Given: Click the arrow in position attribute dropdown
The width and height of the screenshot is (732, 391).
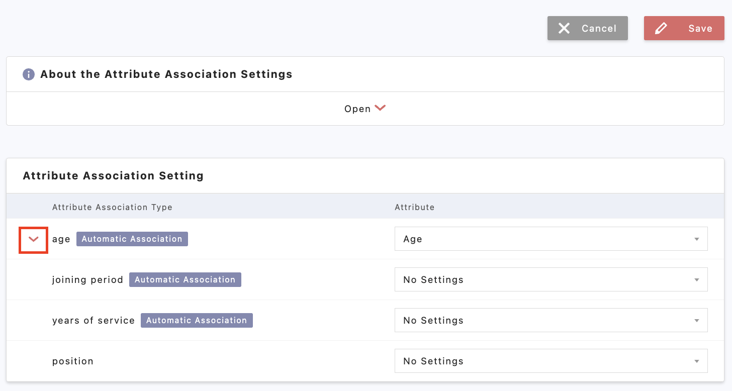Looking at the screenshot, I should (696, 361).
